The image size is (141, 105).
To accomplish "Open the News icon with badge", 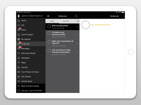I will tap(19, 30).
